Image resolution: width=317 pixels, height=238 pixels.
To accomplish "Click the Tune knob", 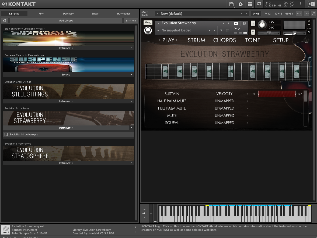I will tap(262, 25).
